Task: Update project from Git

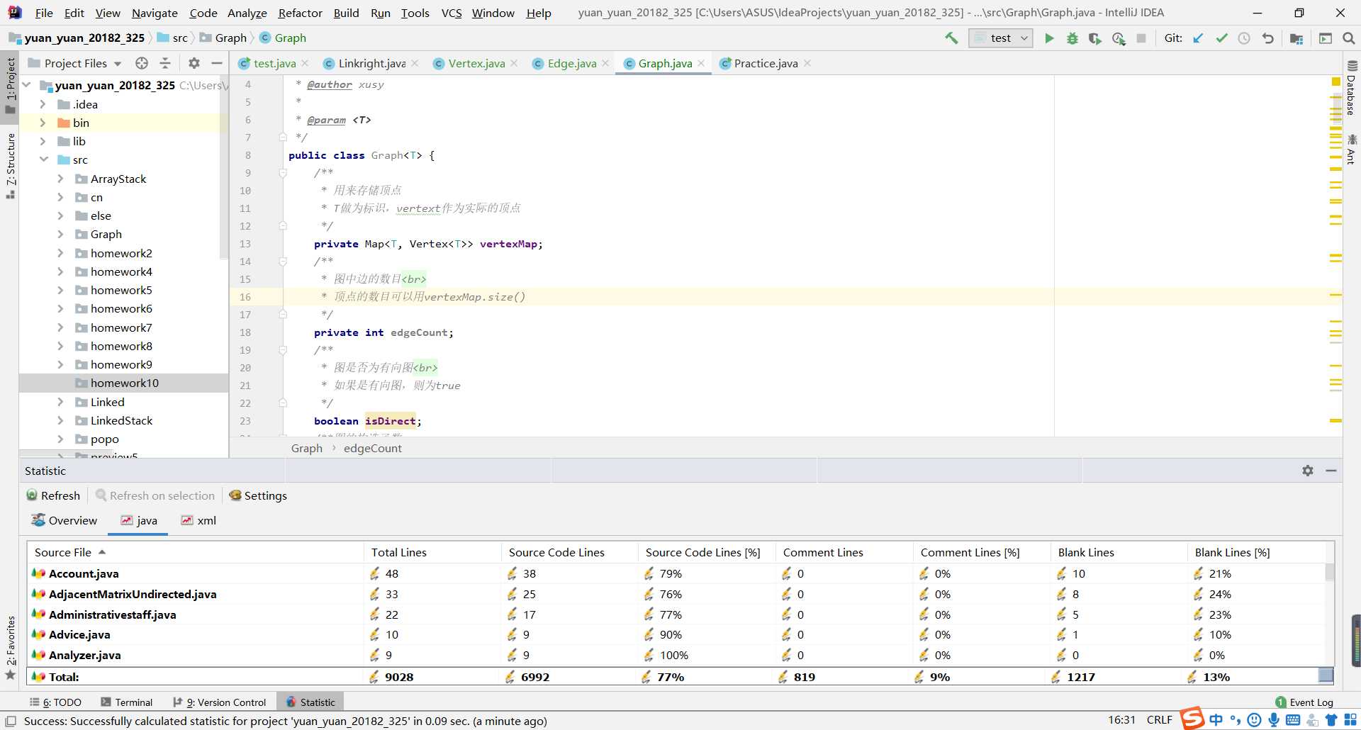Action: click(1198, 38)
